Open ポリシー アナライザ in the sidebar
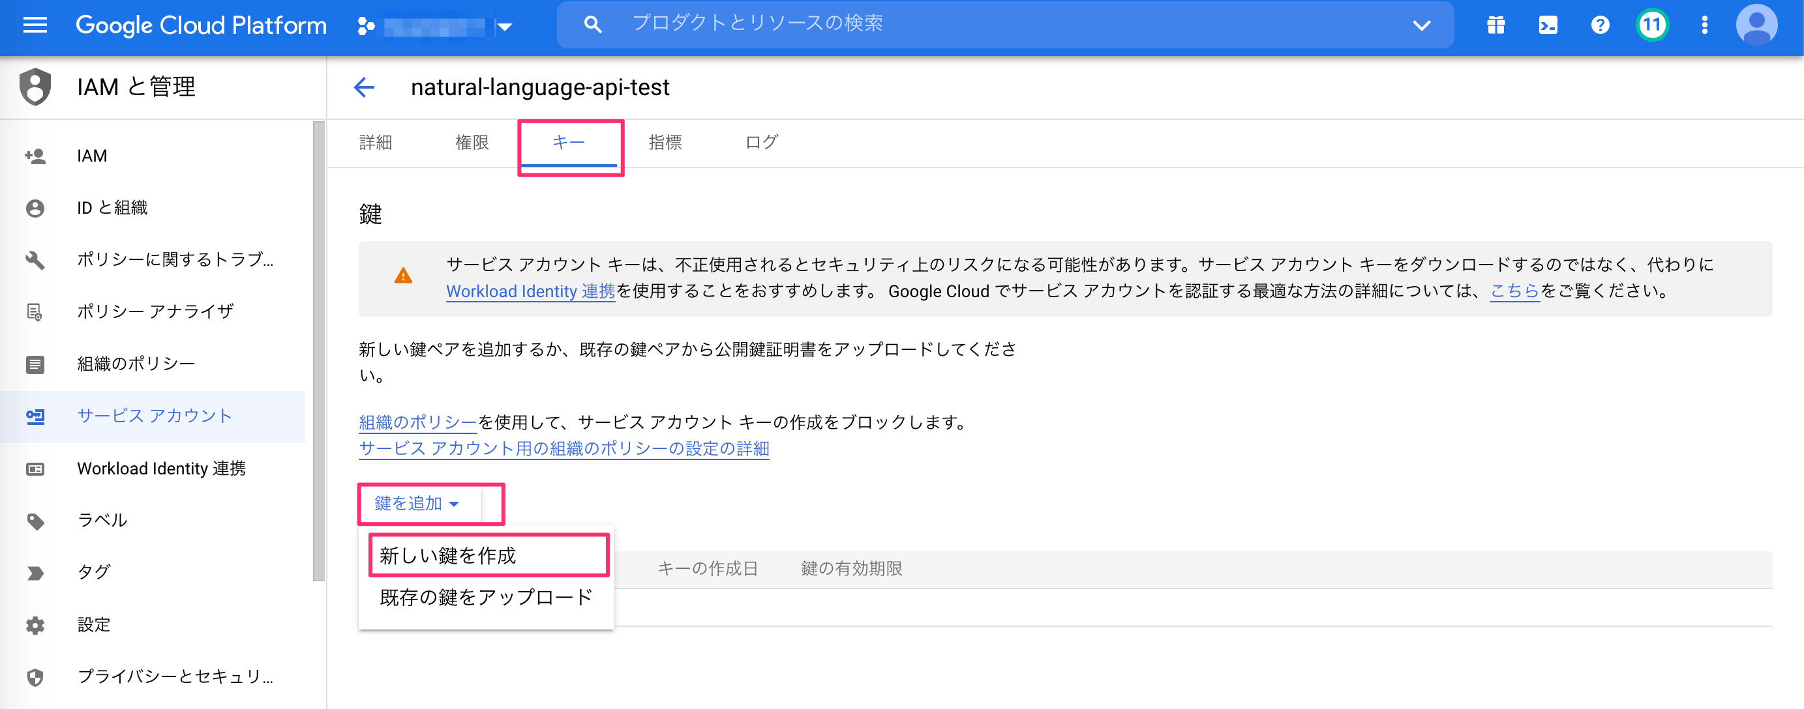1804x709 pixels. pyautogui.click(x=155, y=311)
